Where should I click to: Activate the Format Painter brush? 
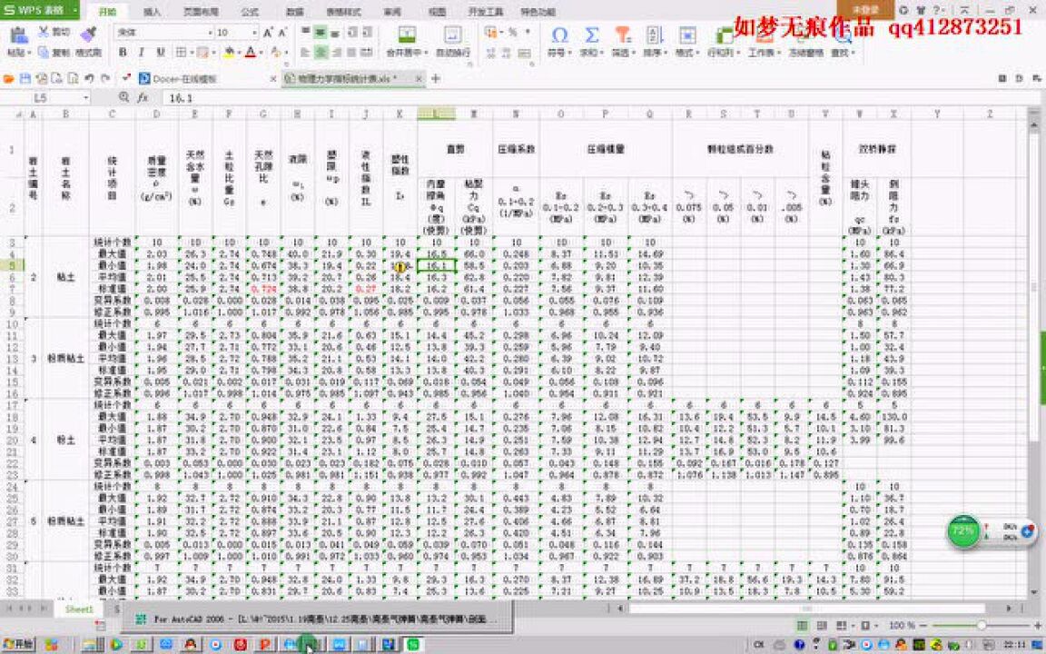88,34
